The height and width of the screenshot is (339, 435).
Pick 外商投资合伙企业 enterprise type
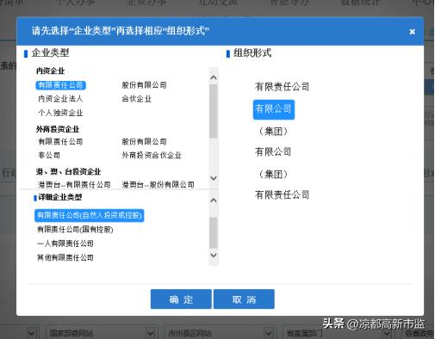152,155
